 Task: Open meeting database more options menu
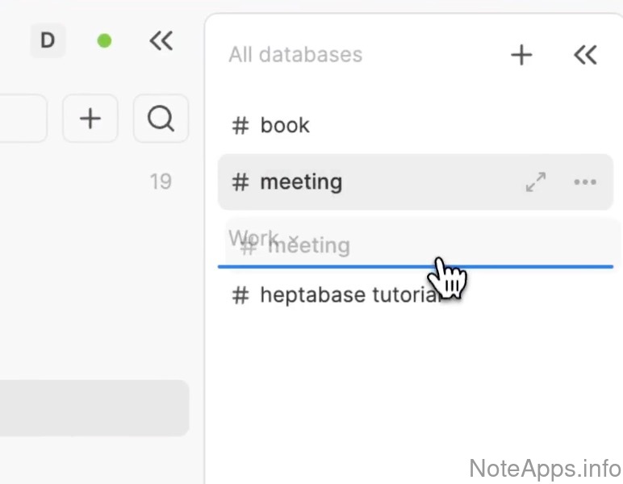pos(585,182)
